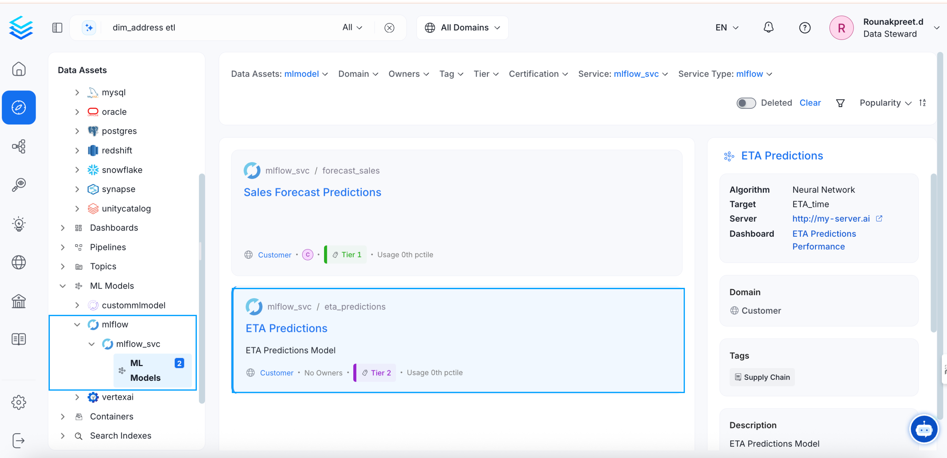The height and width of the screenshot is (458, 947).
Task: Open the Lineage view from the sidebar
Action: tap(19, 146)
